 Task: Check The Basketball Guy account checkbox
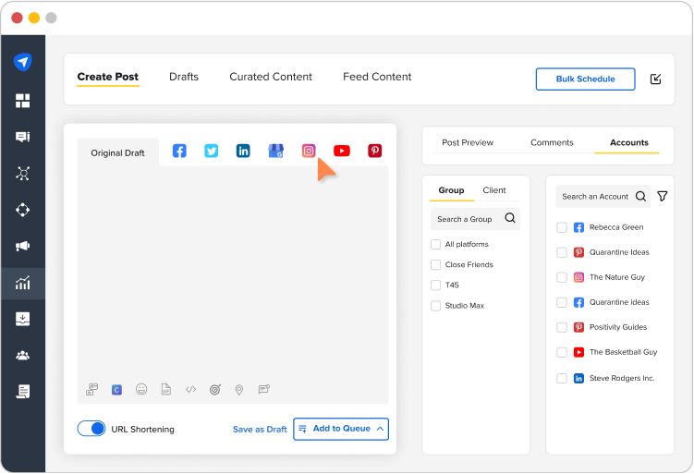point(562,352)
